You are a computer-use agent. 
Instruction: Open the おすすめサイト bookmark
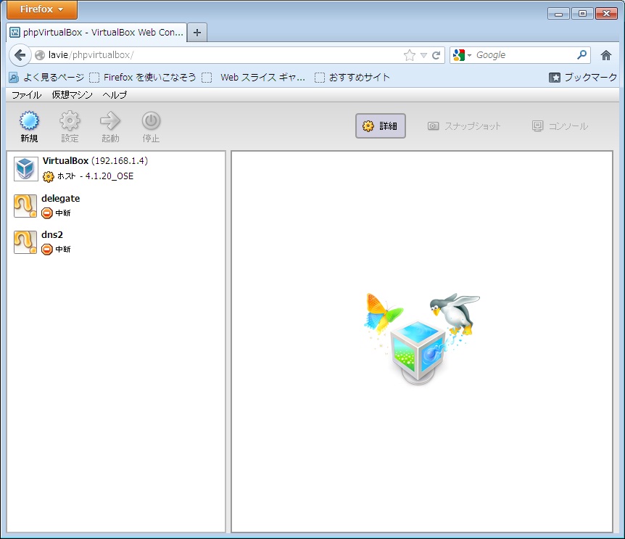(x=352, y=78)
